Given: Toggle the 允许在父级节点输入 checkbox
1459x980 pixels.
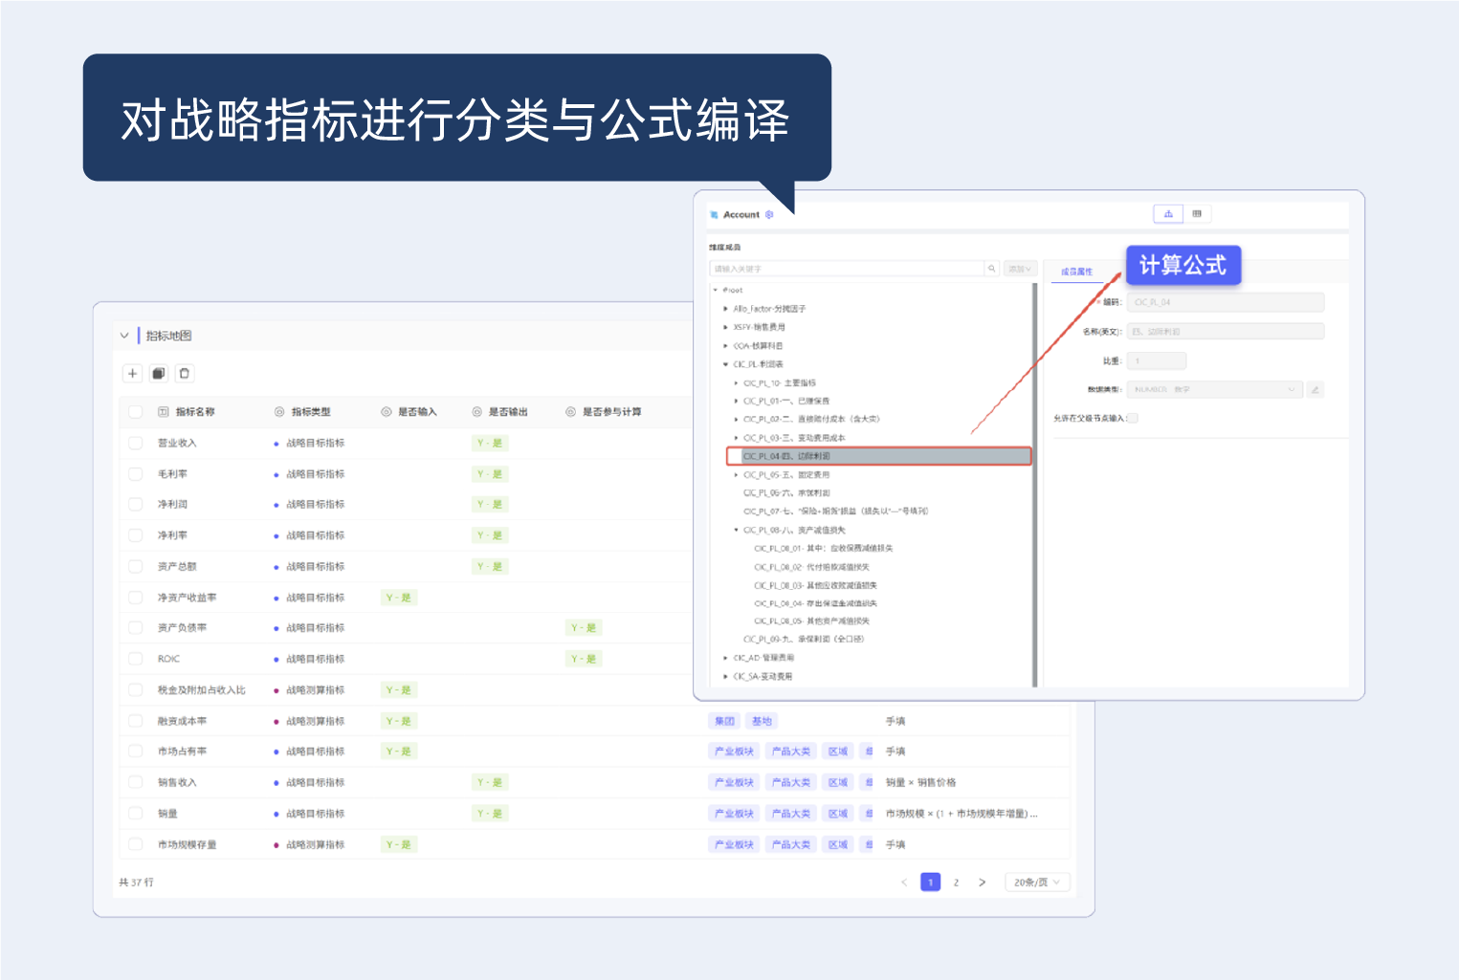Looking at the screenshot, I should point(1133,418).
